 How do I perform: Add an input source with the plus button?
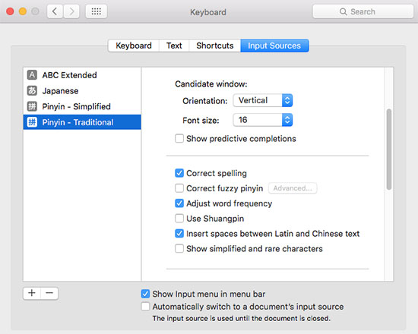click(32, 293)
